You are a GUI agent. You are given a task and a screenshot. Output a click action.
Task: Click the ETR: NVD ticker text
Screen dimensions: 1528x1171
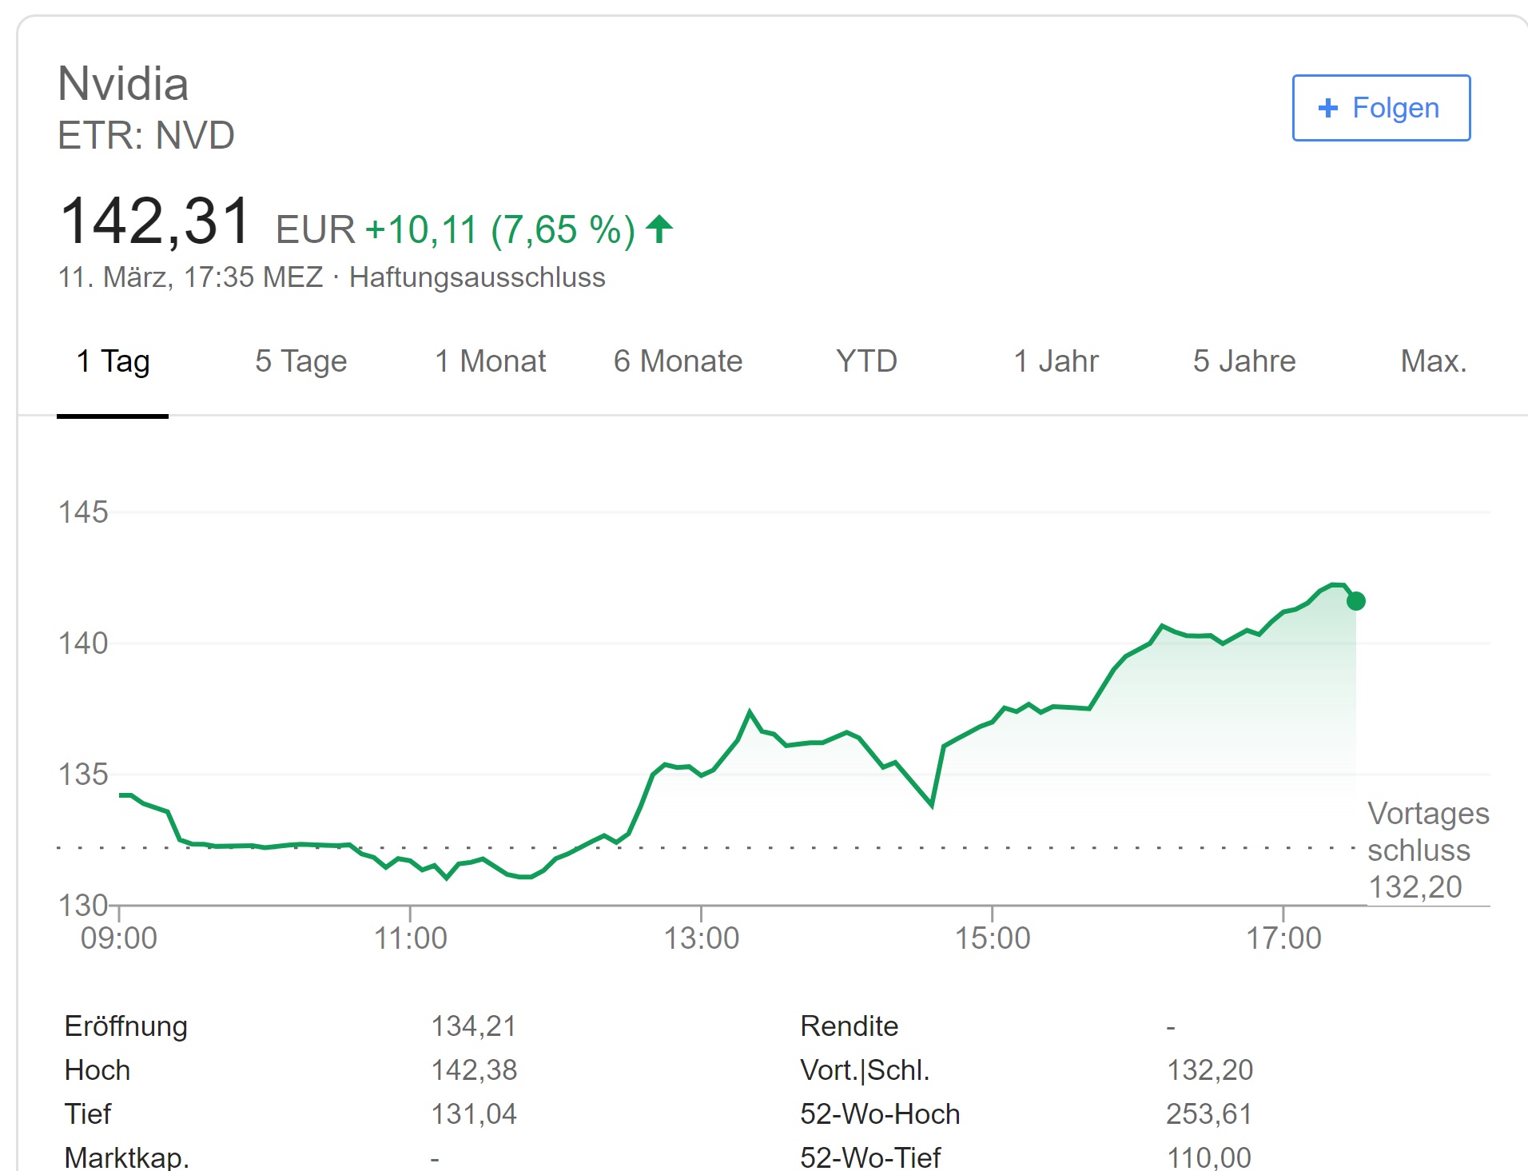point(146,135)
